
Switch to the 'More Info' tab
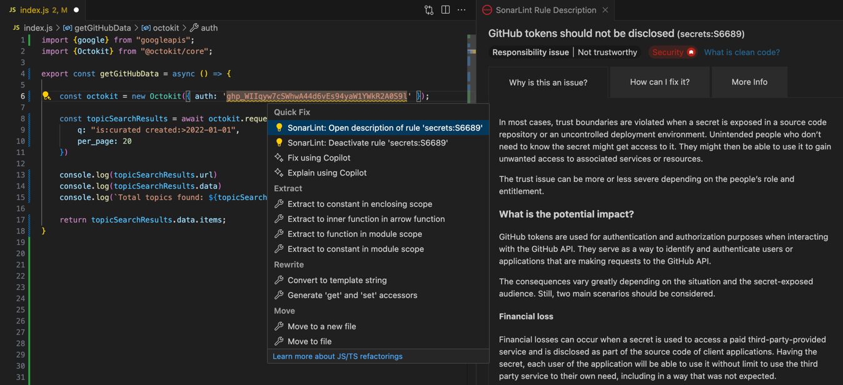click(x=749, y=81)
